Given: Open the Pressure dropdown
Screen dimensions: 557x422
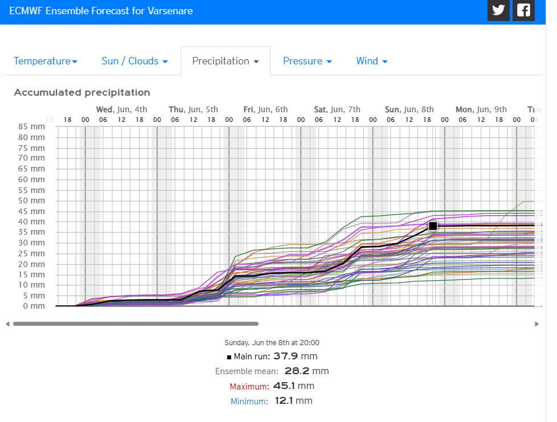Looking at the screenshot, I should [307, 61].
